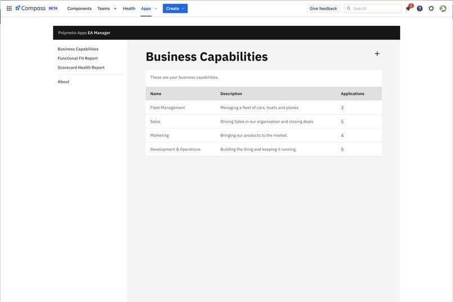This screenshot has height=302, width=453.
Task: Click the Give feedback button
Action: 323,8
